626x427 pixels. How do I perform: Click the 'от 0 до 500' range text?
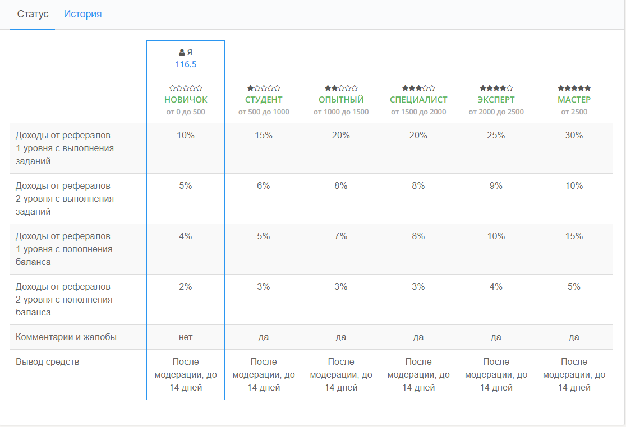[186, 112]
